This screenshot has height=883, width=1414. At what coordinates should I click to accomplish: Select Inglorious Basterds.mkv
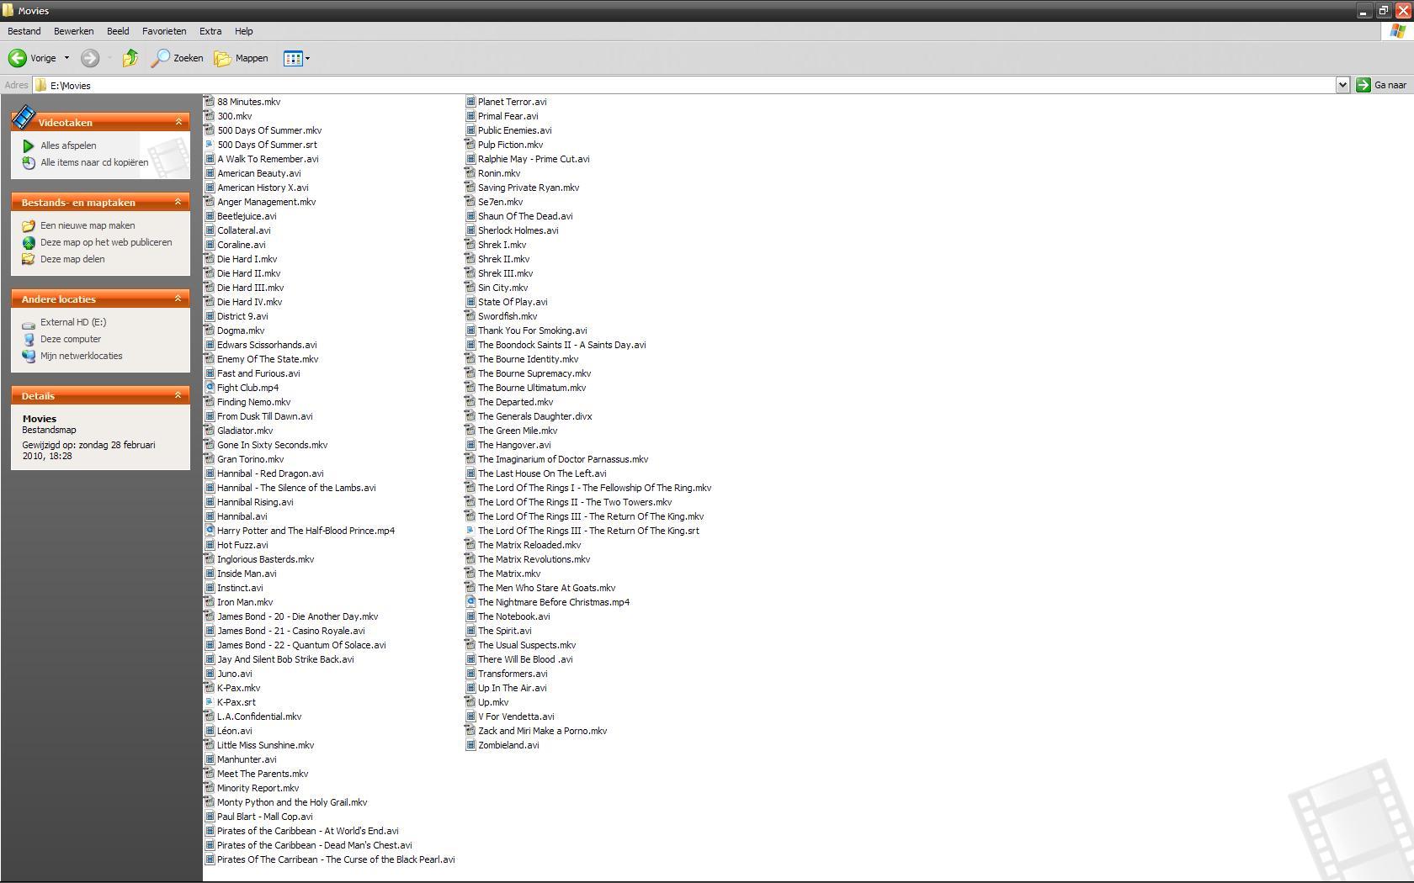(x=265, y=559)
